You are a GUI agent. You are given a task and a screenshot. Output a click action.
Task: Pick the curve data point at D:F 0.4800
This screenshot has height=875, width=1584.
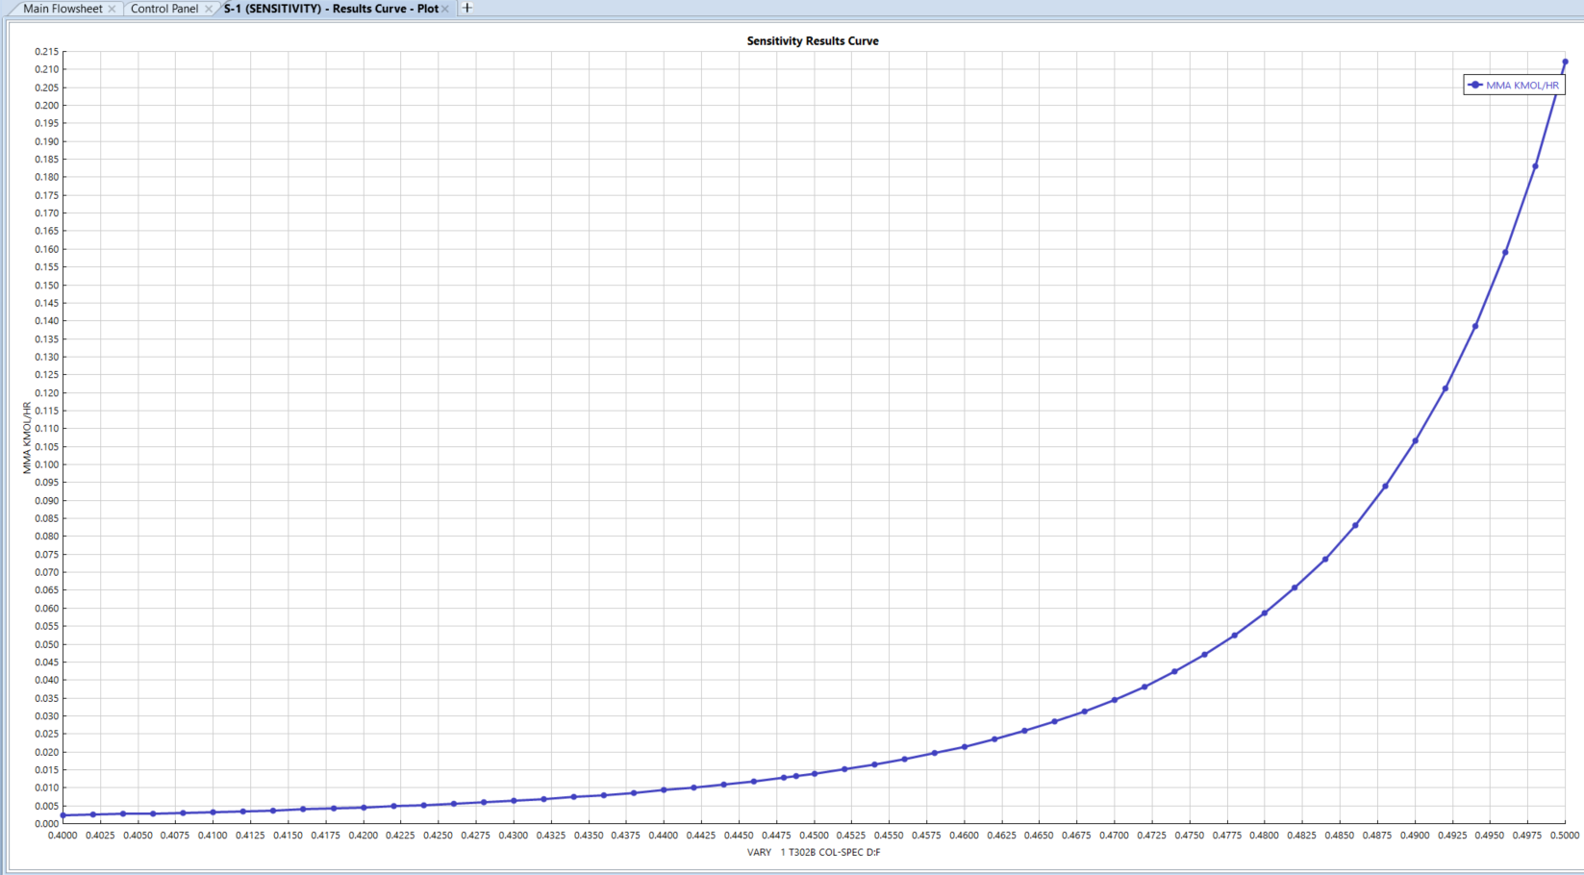pos(1265,613)
